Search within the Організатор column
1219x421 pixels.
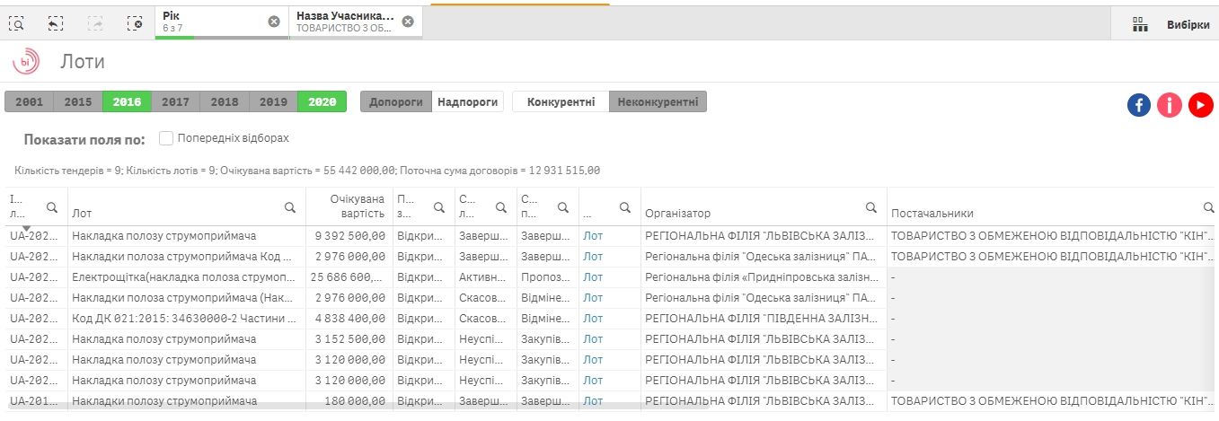[x=870, y=207]
